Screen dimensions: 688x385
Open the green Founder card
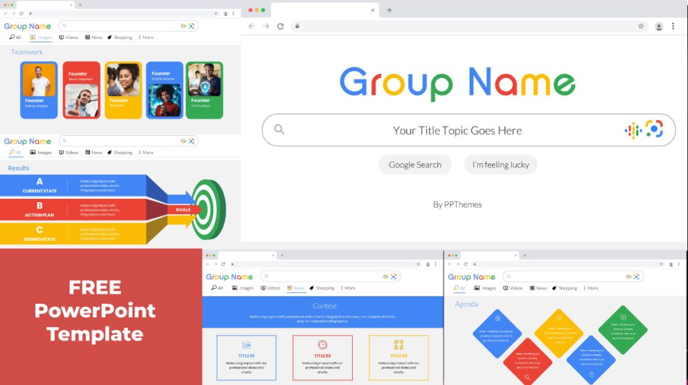click(x=204, y=90)
